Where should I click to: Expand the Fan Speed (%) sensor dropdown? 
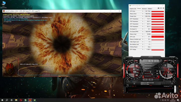143,29
